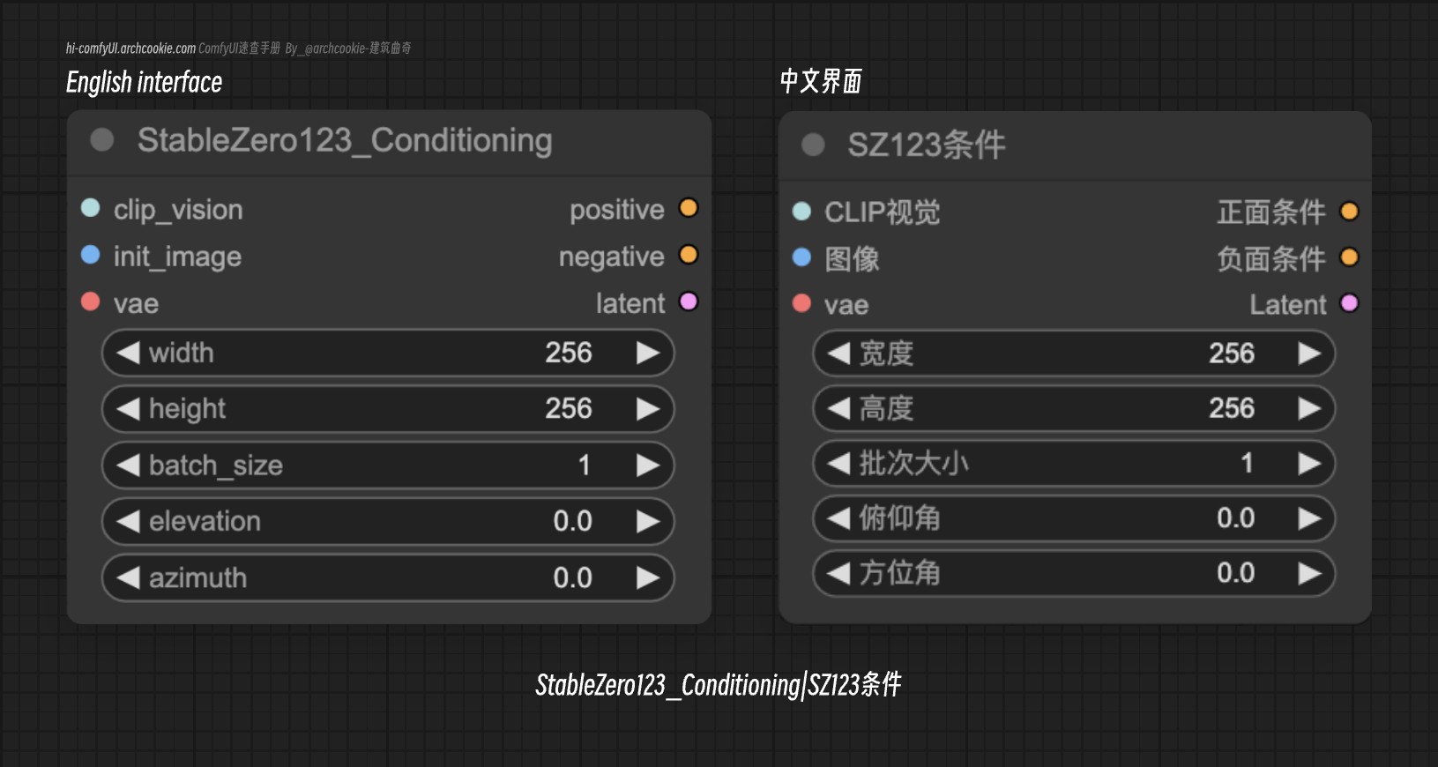Click the init_image input socket dot
The image size is (1438, 767).
[90, 255]
